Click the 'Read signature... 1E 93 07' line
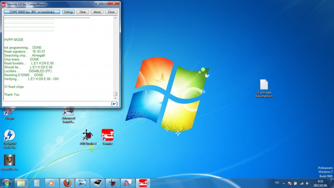Viewport: 334px width, 188px height. coord(24,51)
